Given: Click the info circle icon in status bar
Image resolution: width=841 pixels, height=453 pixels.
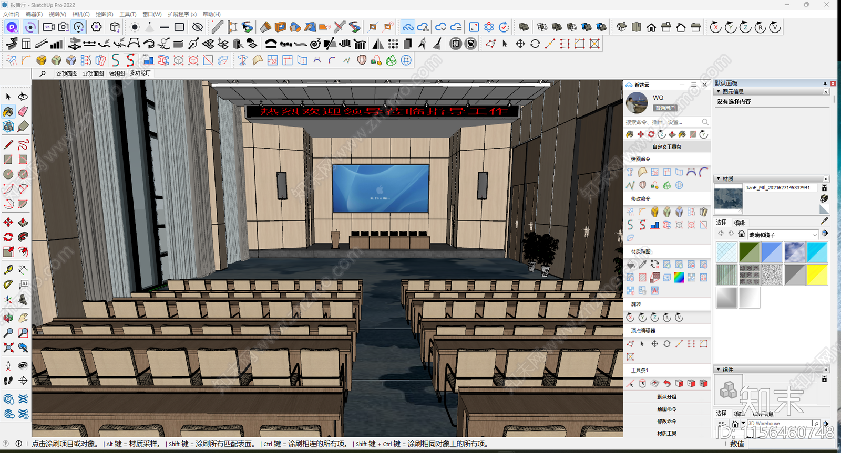Looking at the screenshot, I should pyautogui.click(x=19, y=443).
